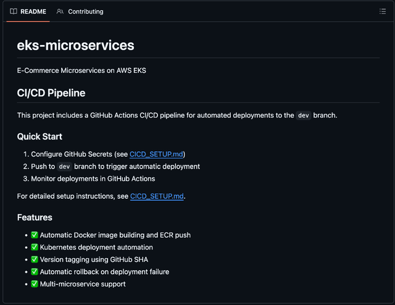This screenshot has width=395, height=305.
Task: Click 'Multi-microservice support' text
Action: [83, 285]
